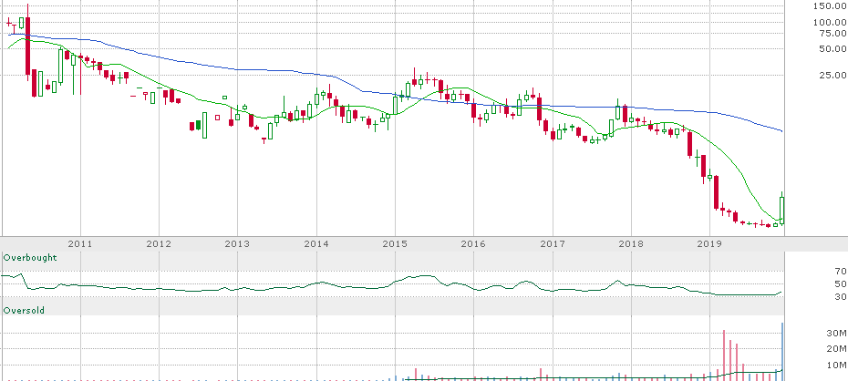The image size is (848, 381).
Task: Click the 25.00 price axis label
Action: coord(832,75)
